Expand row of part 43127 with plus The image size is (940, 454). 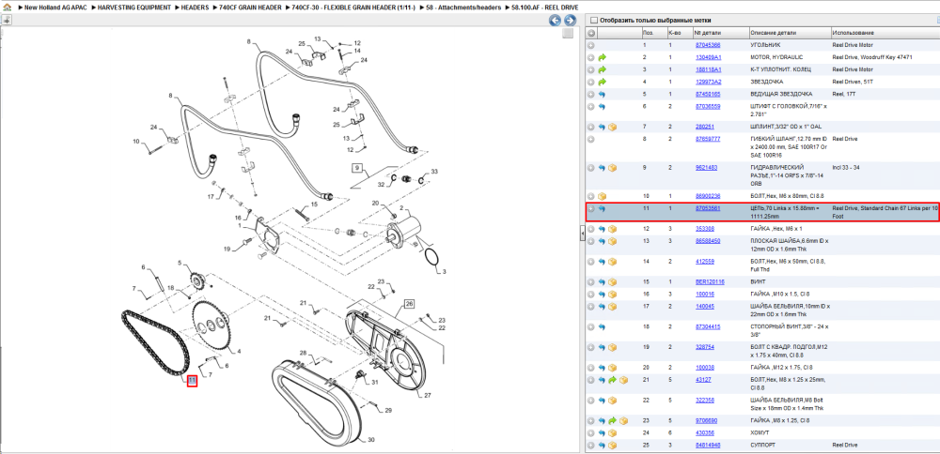[x=591, y=380]
